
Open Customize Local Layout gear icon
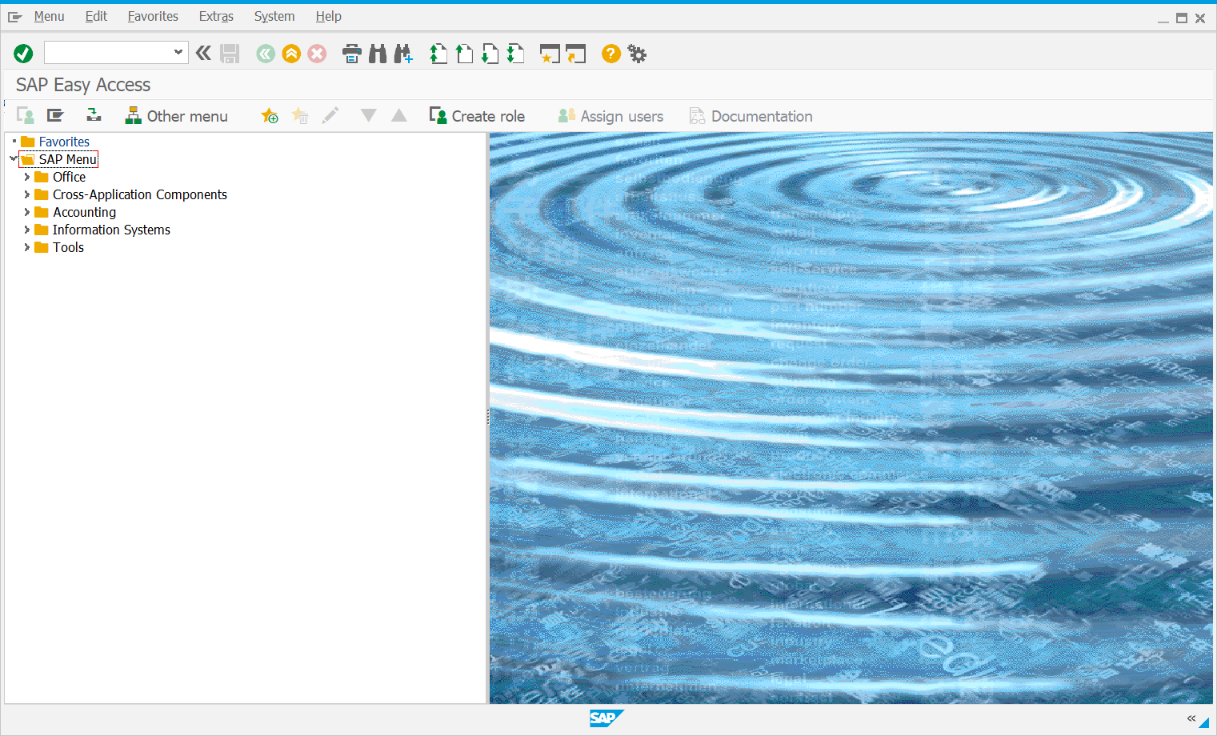tap(637, 54)
